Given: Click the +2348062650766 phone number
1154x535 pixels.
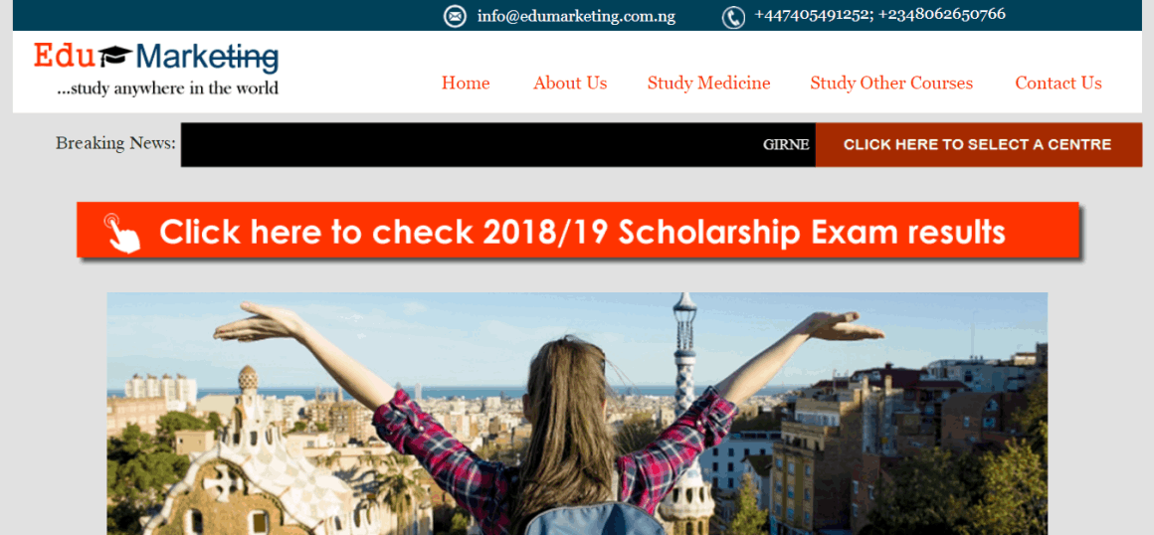Looking at the screenshot, I should [942, 14].
